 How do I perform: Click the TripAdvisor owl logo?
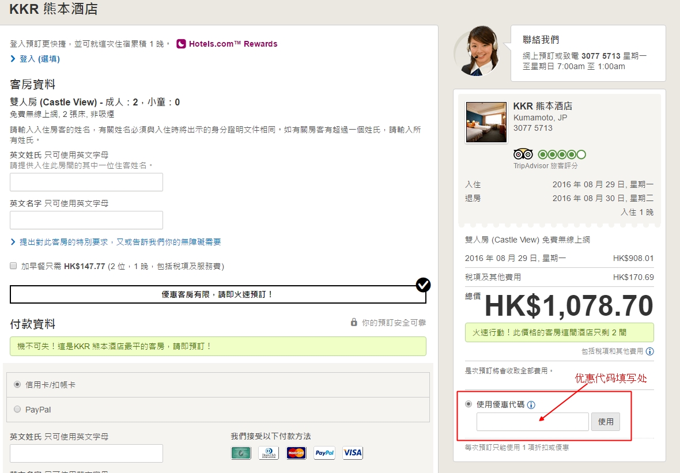point(523,154)
